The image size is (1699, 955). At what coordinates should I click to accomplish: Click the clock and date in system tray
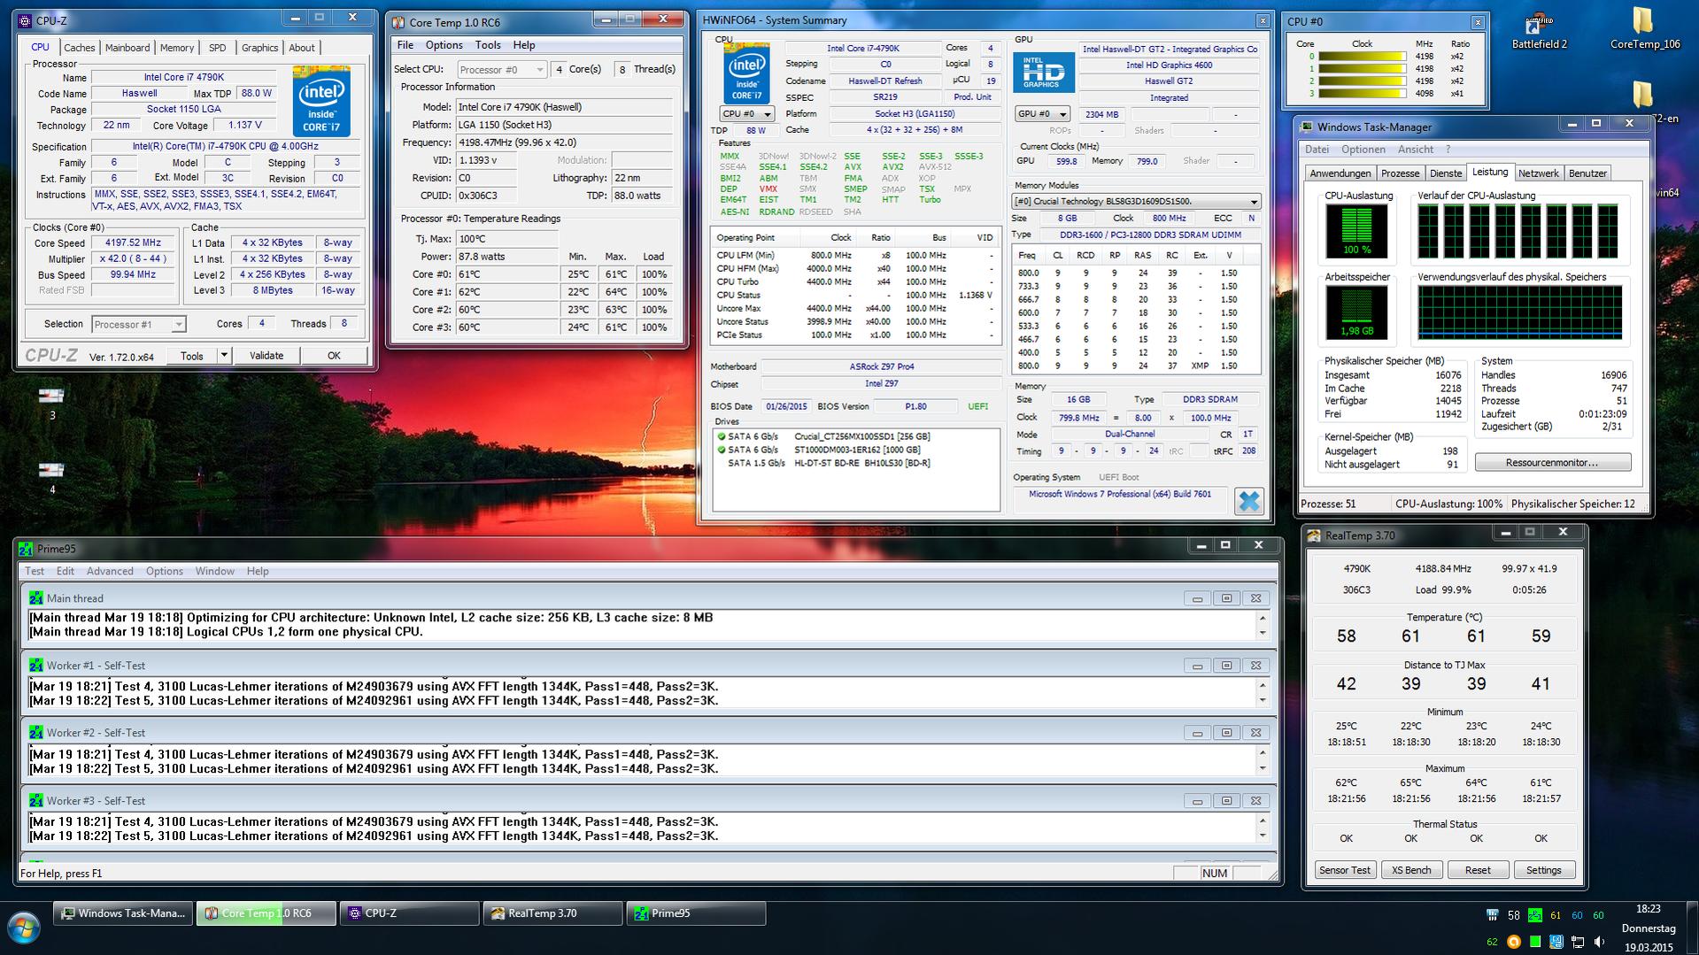(1649, 928)
